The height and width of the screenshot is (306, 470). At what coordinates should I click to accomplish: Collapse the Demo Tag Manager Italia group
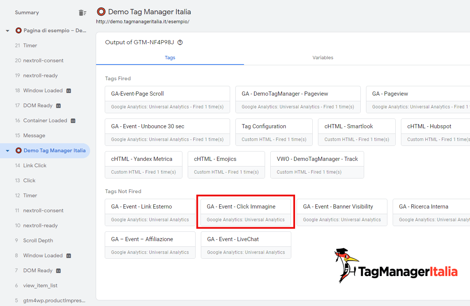[8, 151]
